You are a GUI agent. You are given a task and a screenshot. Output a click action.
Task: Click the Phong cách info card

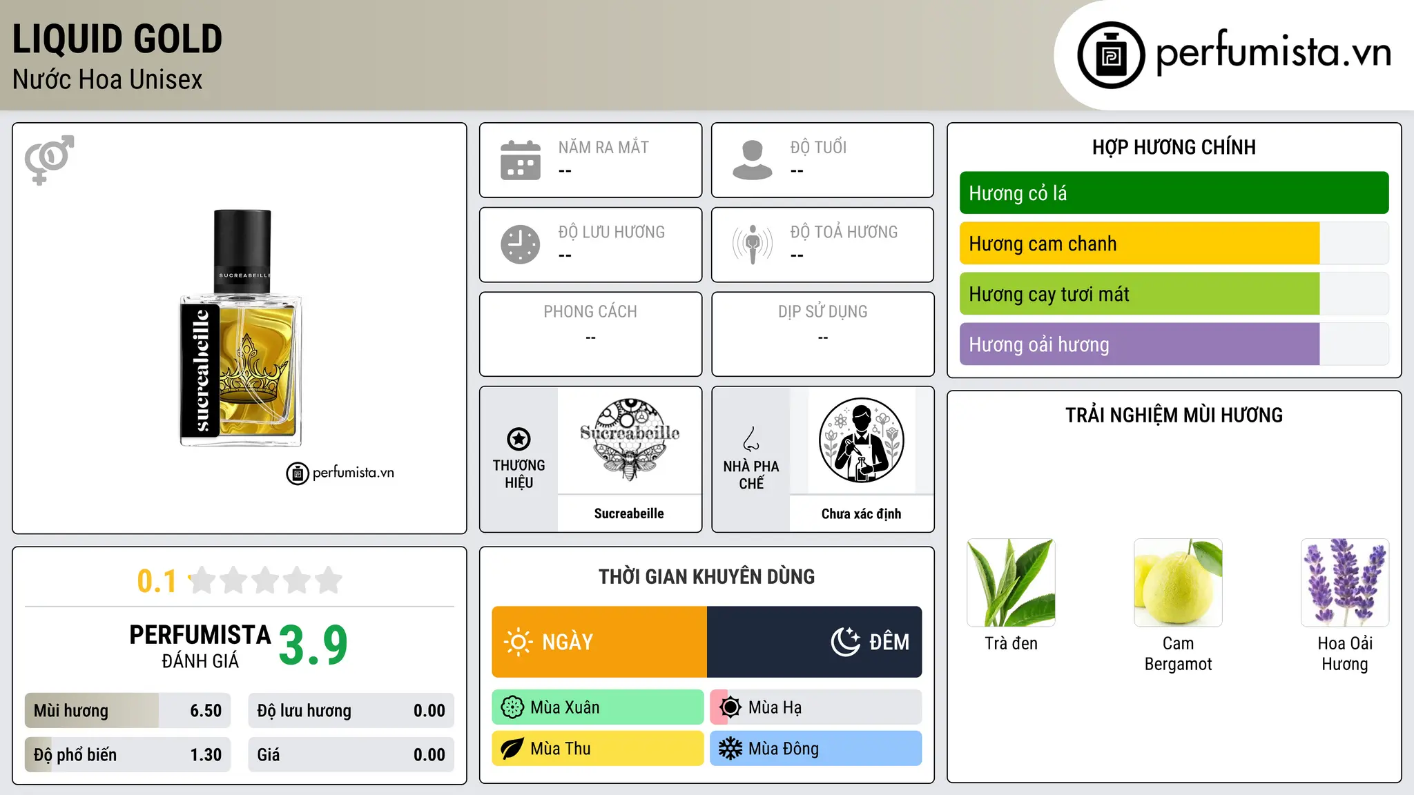pos(590,334)
